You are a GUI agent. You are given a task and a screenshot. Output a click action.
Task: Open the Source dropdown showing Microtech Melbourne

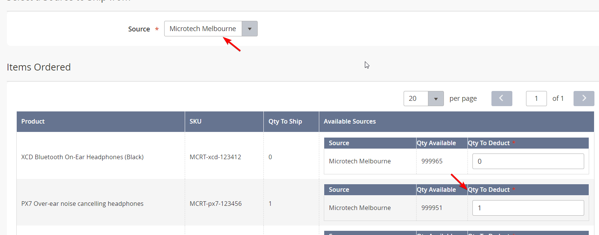[211, 29]
